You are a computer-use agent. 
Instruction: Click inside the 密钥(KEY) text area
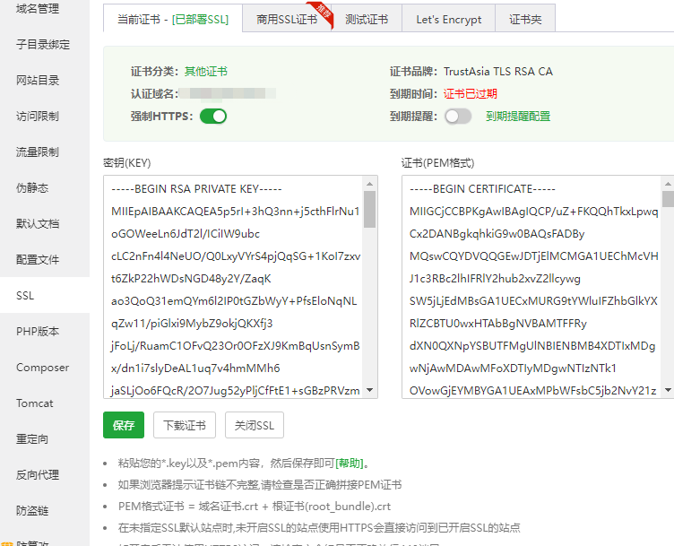(x=234, y=287)
